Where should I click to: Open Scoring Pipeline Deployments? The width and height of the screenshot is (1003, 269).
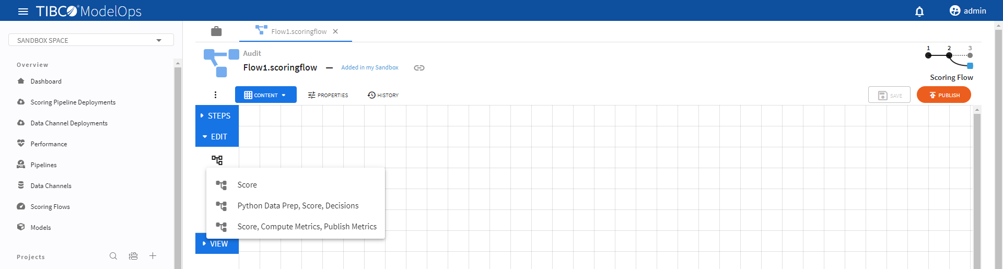73,102
